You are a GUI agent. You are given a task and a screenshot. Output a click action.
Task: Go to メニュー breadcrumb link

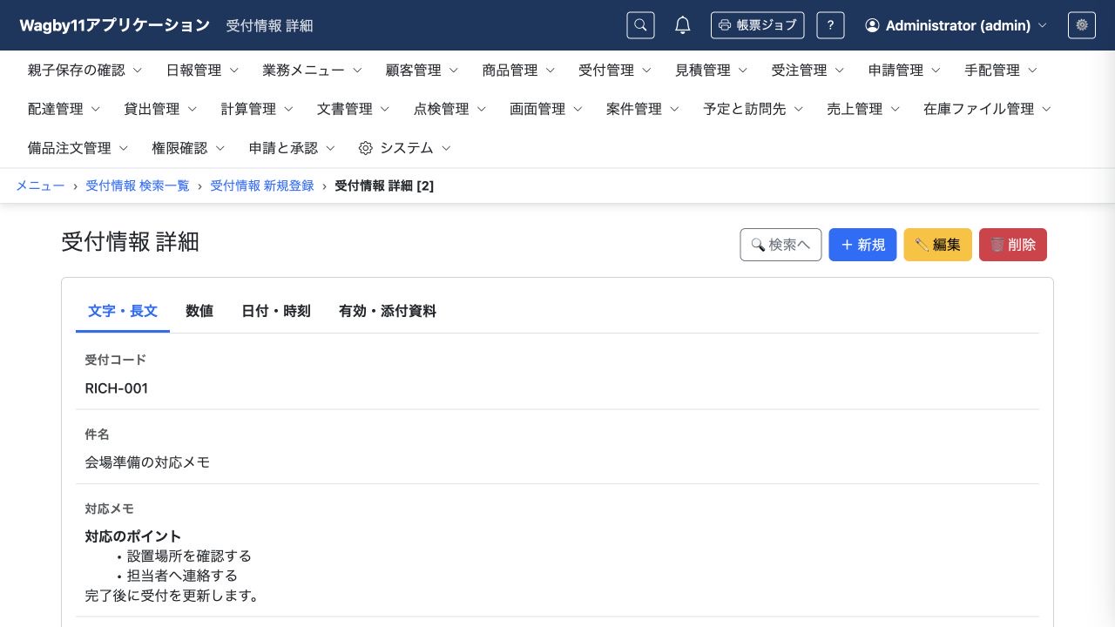coord(40,185)
